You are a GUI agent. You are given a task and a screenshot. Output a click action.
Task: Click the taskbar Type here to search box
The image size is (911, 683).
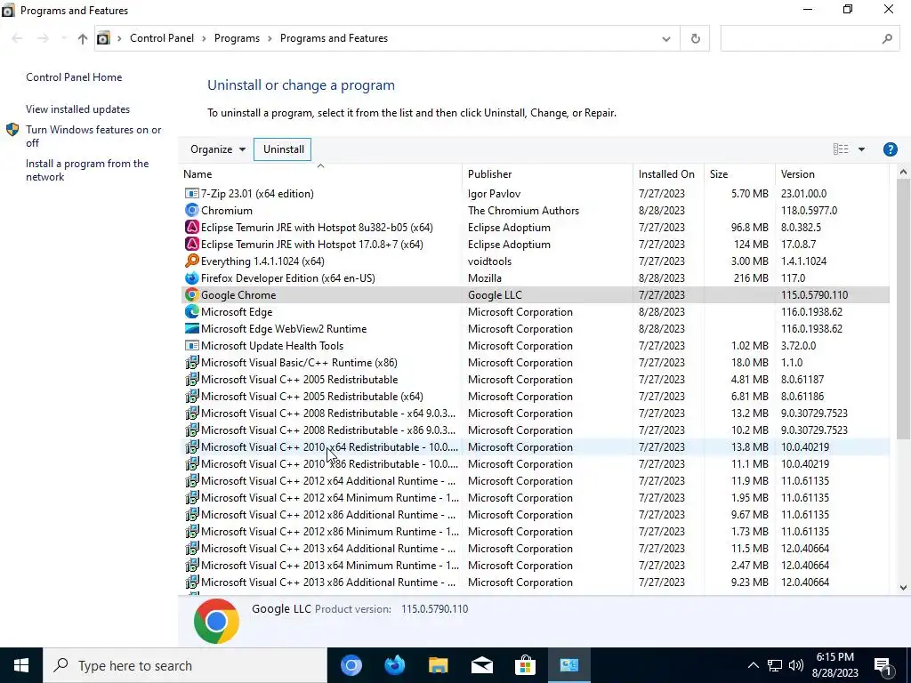(185, 665)
